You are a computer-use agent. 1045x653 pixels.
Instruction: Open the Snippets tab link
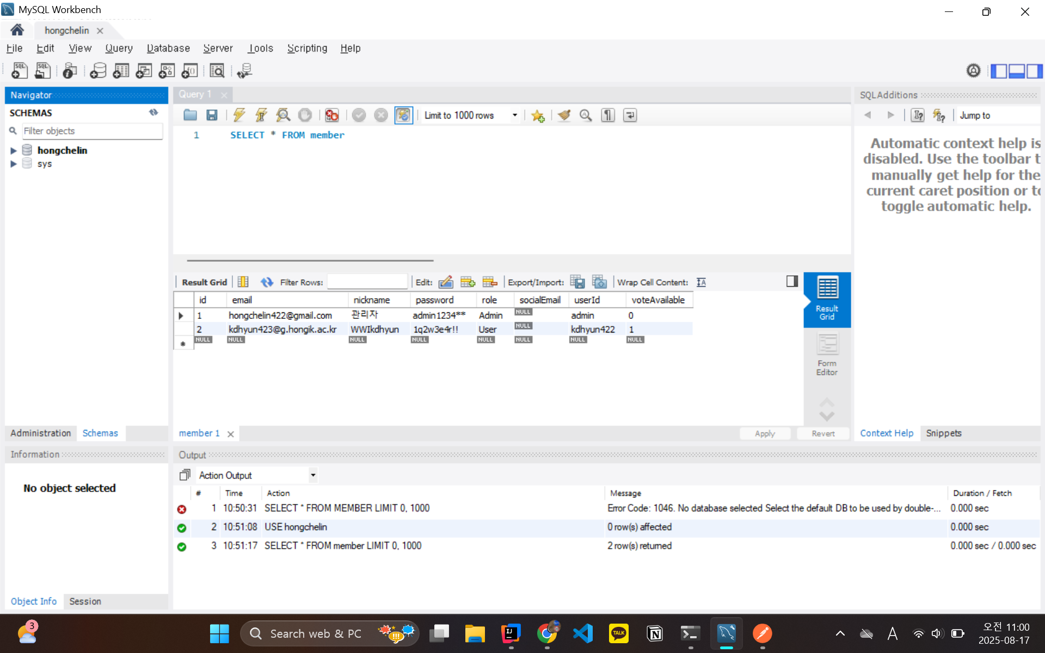(943, 433)
